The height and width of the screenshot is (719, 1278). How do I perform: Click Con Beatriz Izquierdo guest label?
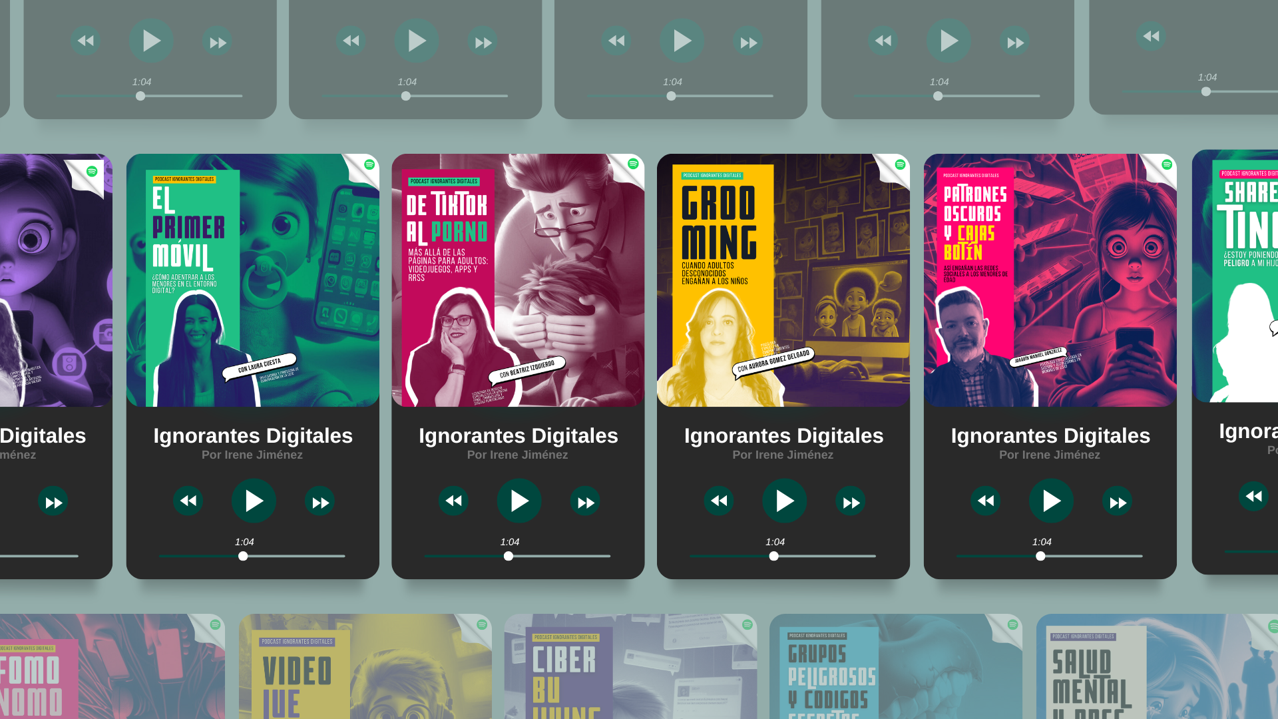[x=527, y=369]
